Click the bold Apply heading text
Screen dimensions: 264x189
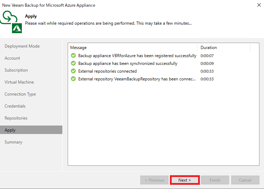pyautogui.click(x=31, y=16)
